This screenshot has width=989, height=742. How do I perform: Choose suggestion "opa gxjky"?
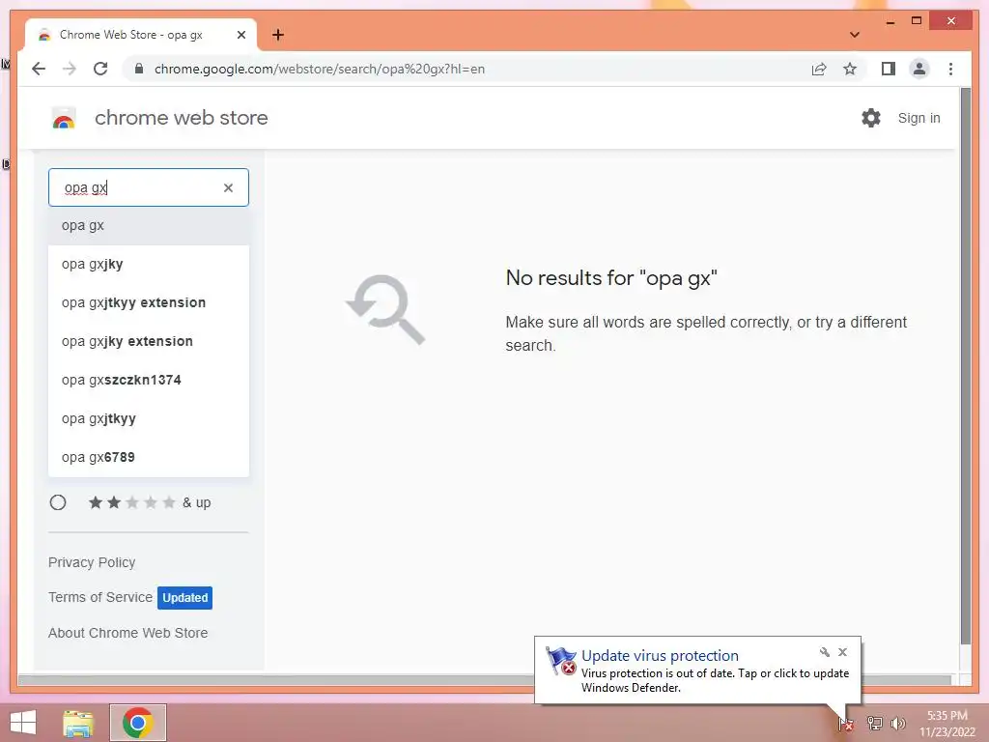(x=148, y=265)
